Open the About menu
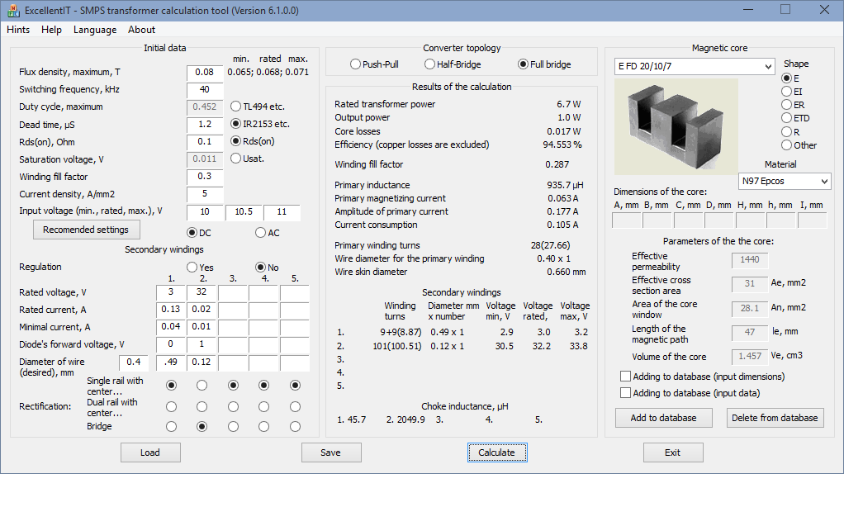Image resolution: width=844 pixels, height=507 pixels. [x=141, y=30]
